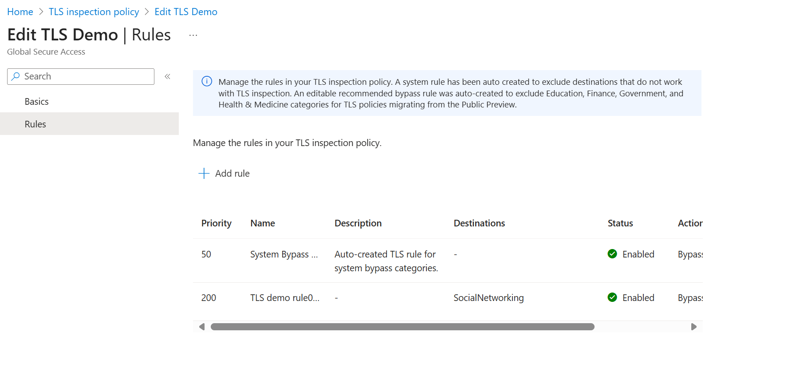Open the ellipsis more options menu
Image resolution: width=788 pixels, height=380 pixels.
tap(193, 35)
